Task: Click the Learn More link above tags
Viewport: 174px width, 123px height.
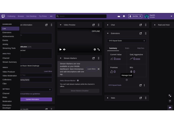Action: (48, 71)
